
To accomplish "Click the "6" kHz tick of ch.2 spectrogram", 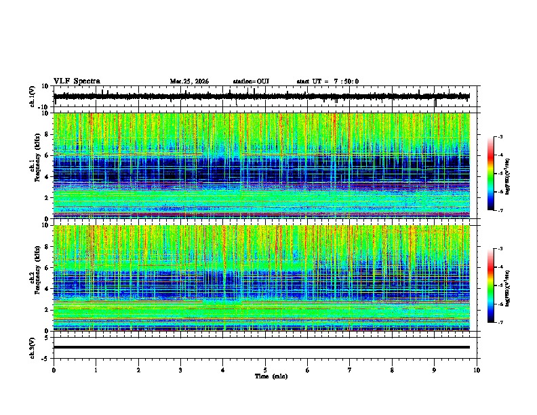I will coord(47,268).
